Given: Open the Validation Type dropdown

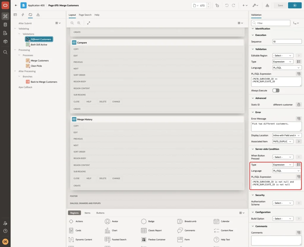Looking at the screenshot, I should click(283, 62).
